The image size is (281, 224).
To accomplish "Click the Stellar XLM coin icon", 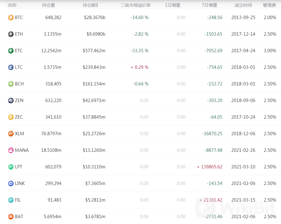I will (11, 133).
